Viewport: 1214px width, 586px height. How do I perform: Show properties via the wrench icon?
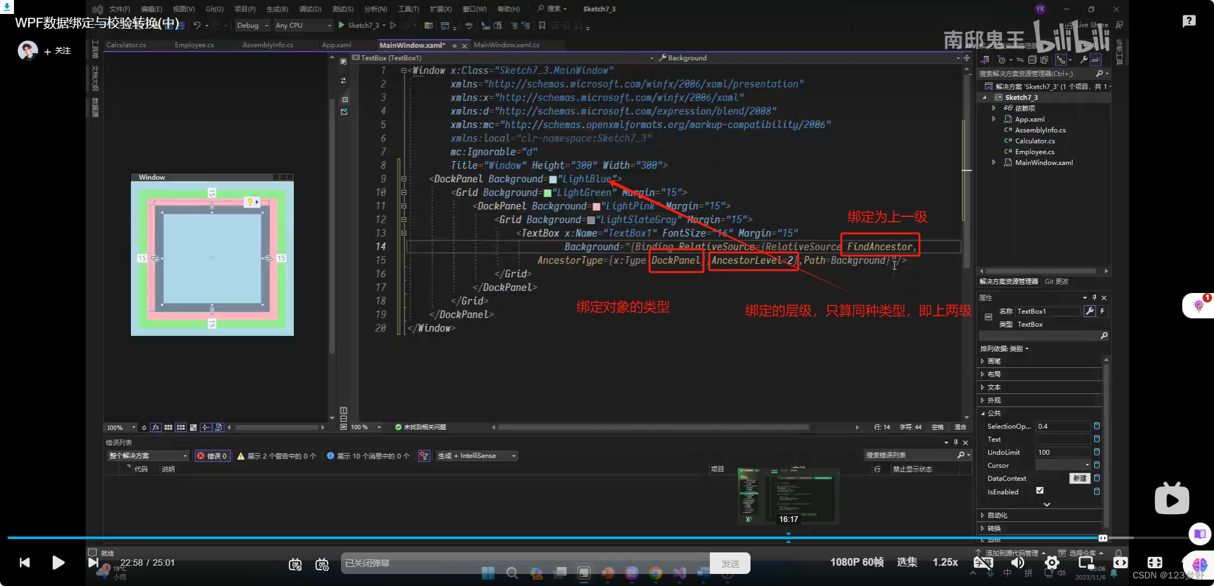(1090, 311)
